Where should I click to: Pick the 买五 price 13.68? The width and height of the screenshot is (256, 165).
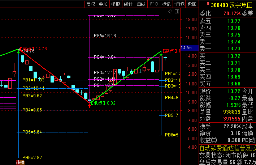click(x=234, y=84)
